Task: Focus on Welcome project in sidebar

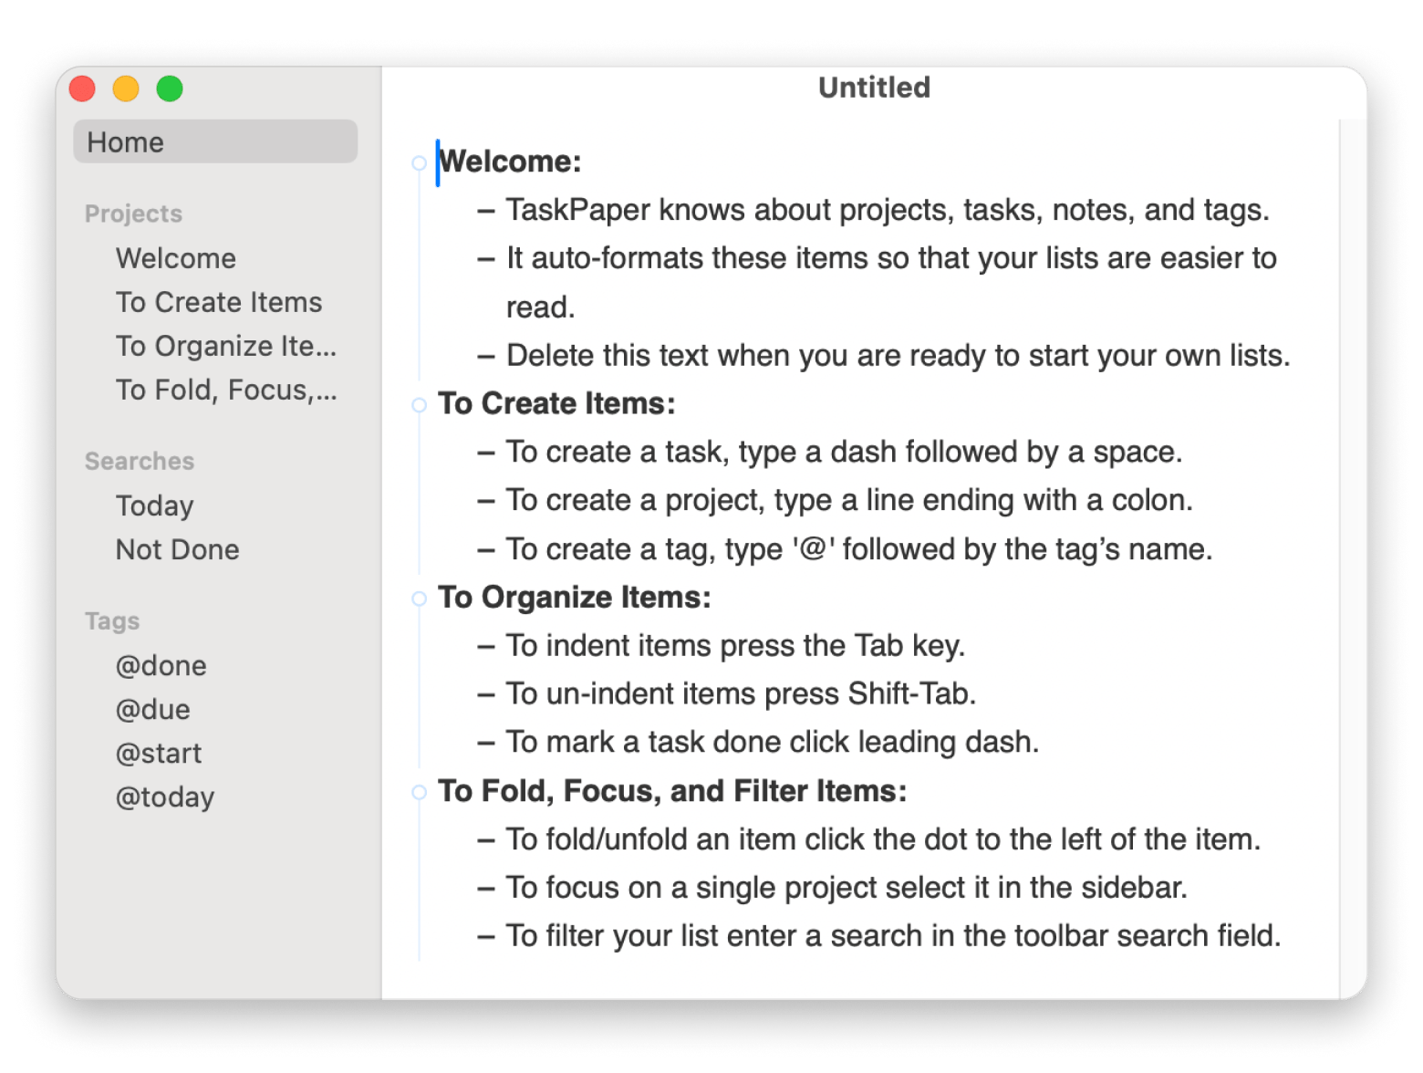Action: point(176,258)
